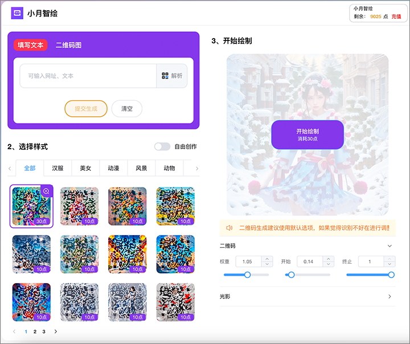
Task: Click the 提交生成 button
Action: coord(86,109)
